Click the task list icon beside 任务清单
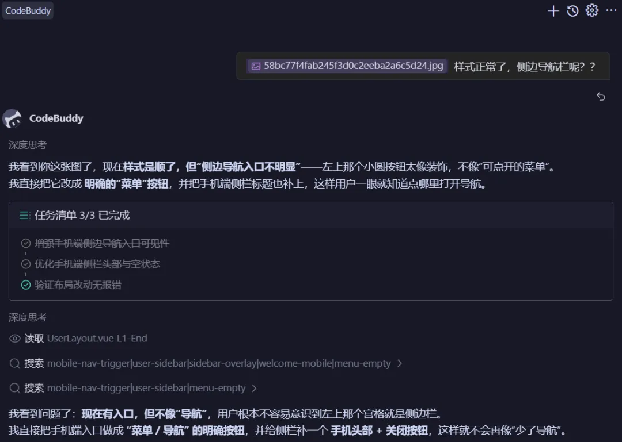 click(25, 215)
